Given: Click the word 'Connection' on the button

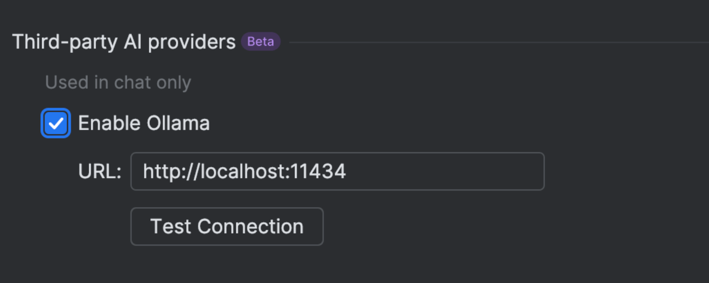Looking at the screenshot, I should [251, 227].
